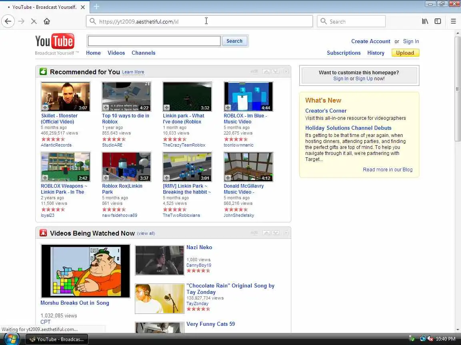Close the YouTube - Broadcast Yourself tab
Viewport: 461px width, 345px height.
coord(83,7)
